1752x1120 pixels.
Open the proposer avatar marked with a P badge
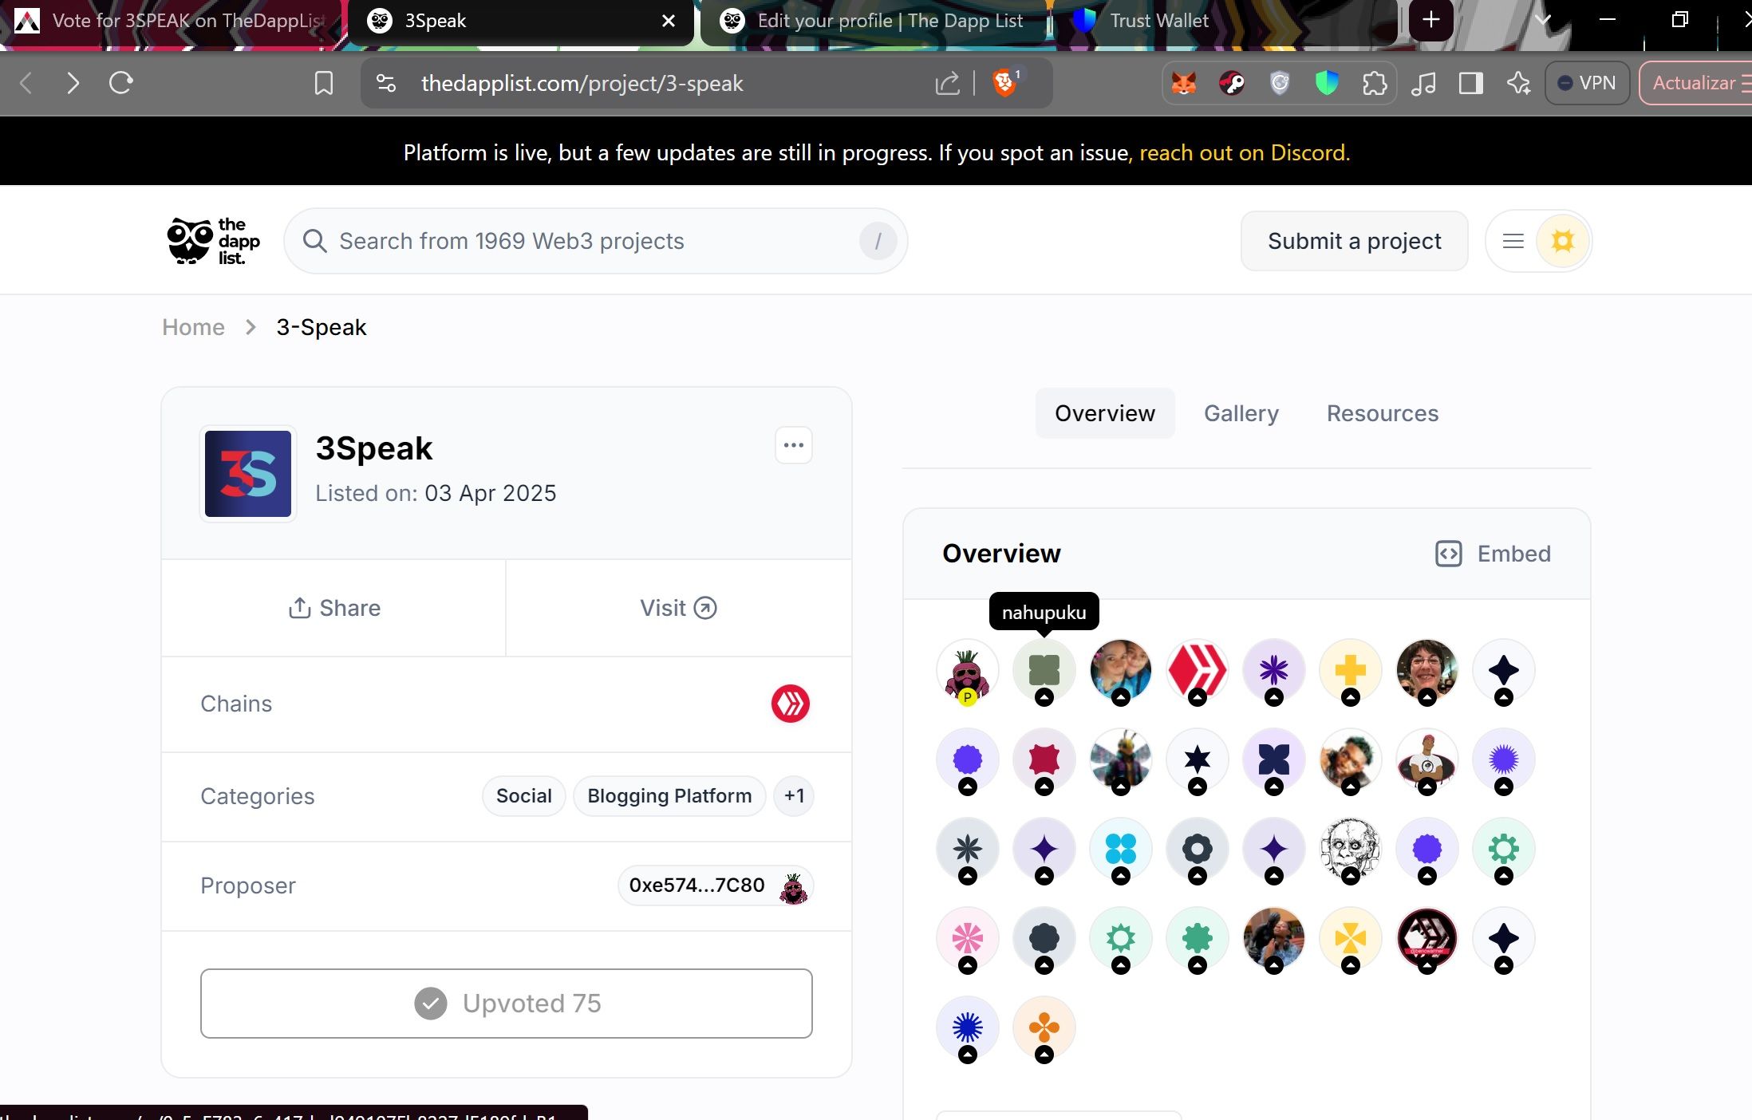[967, 671]
